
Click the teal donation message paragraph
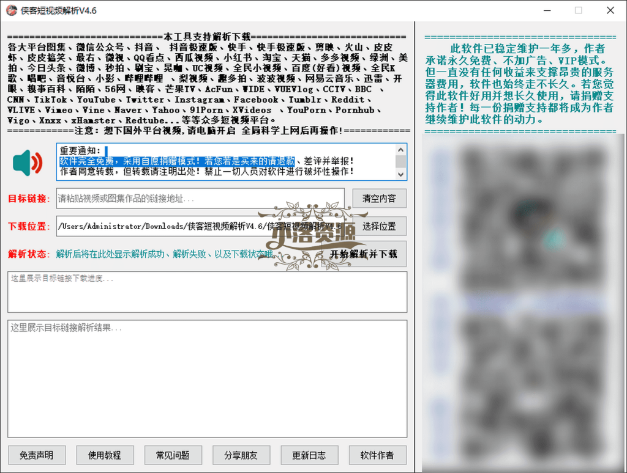point(519,84)
